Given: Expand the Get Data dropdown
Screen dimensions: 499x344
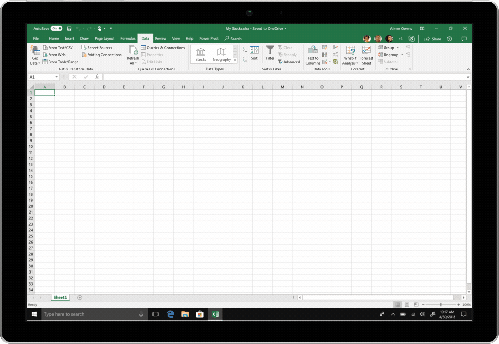Looking at the screenshot, I should click(x=35, y=61).
